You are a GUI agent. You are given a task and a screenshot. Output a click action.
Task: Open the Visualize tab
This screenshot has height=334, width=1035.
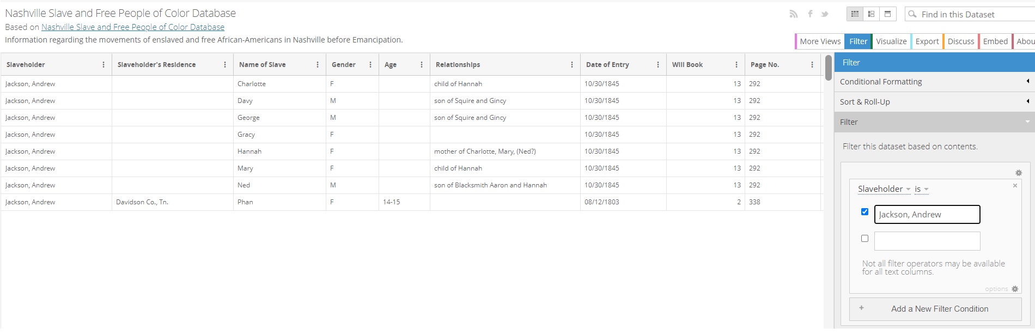tap(891, 41)
